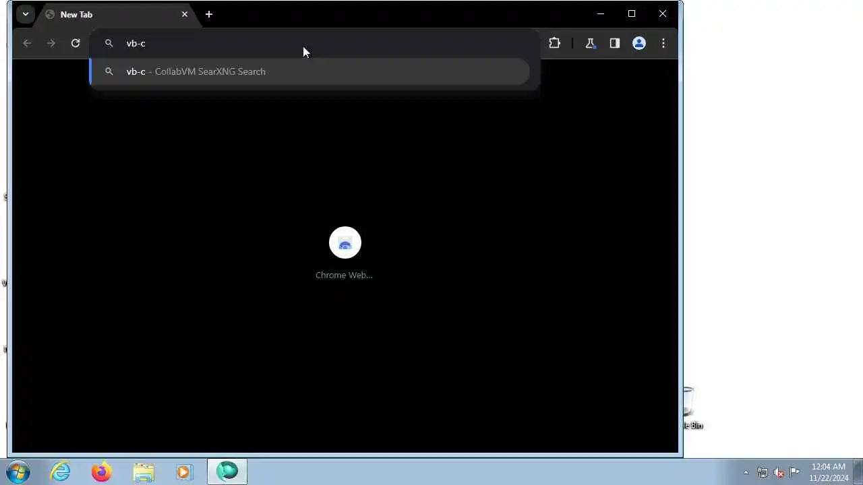Open the network tray icon
Screen dimensions: 863x485
tap(763, 472)
